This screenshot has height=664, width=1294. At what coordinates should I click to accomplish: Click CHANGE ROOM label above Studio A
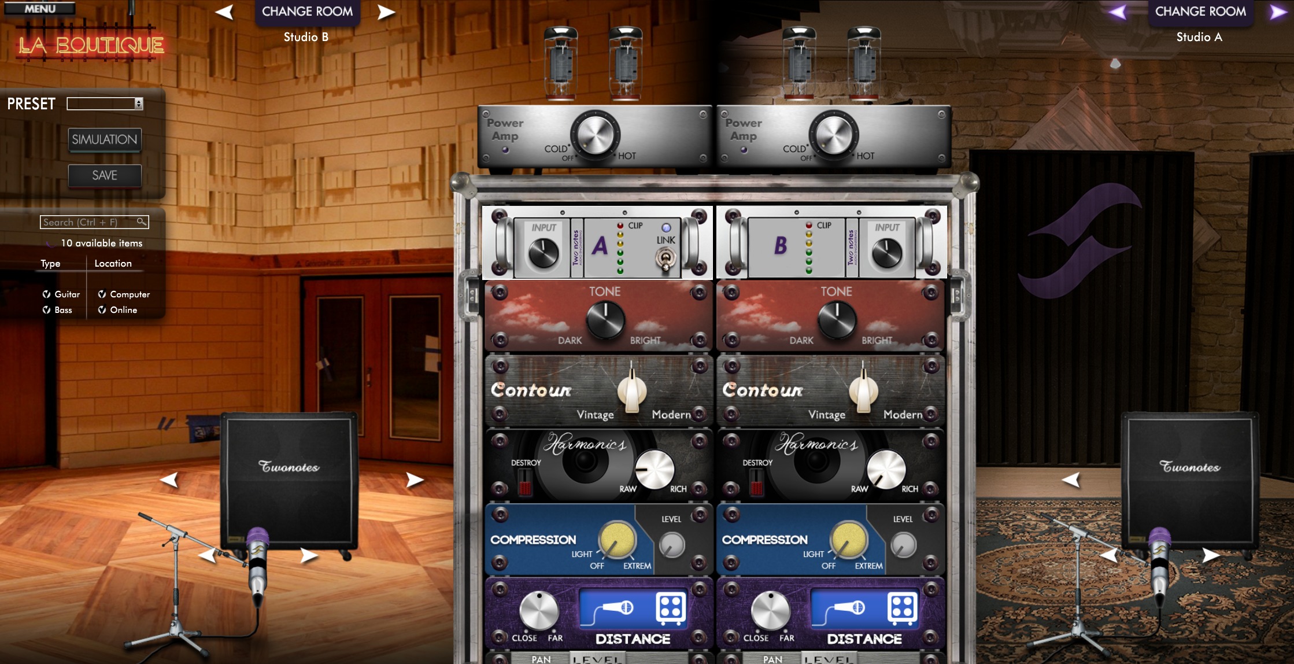click(x=1200, y=12)
